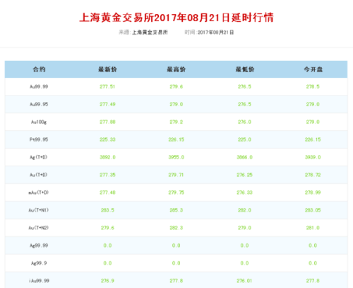This screenshot has height=288, width=353.
Task: Click the date 2017年08月21日 under the title
Action: [x=215, y=33]
